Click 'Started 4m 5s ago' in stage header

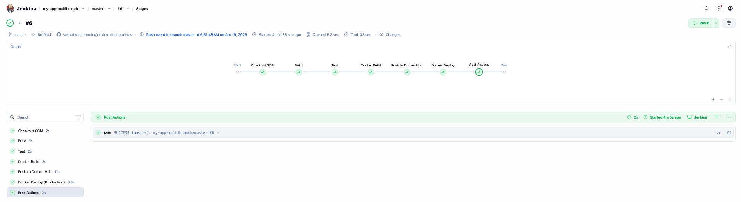665,117
